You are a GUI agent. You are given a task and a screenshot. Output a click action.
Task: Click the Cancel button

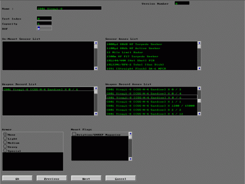point(120,178)
